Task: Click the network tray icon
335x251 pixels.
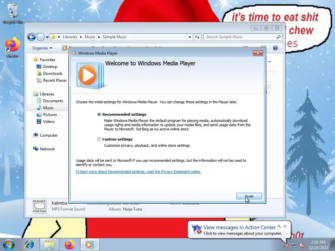Action: 294,245
